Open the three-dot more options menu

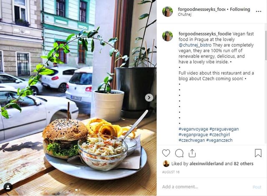(x=258, y=11)
